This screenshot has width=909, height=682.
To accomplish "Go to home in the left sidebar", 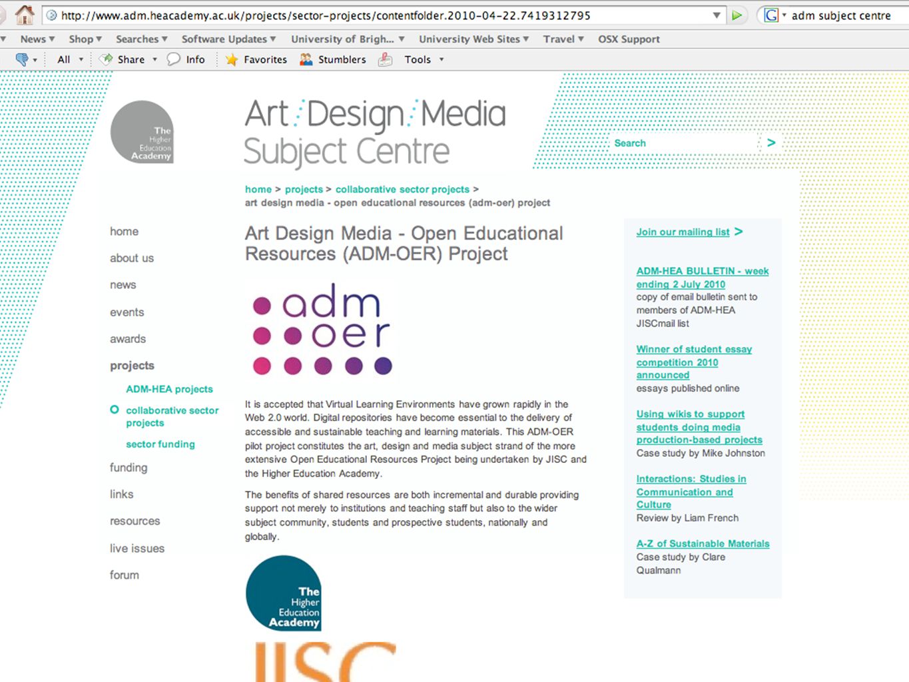I will [x=125, y=231].
